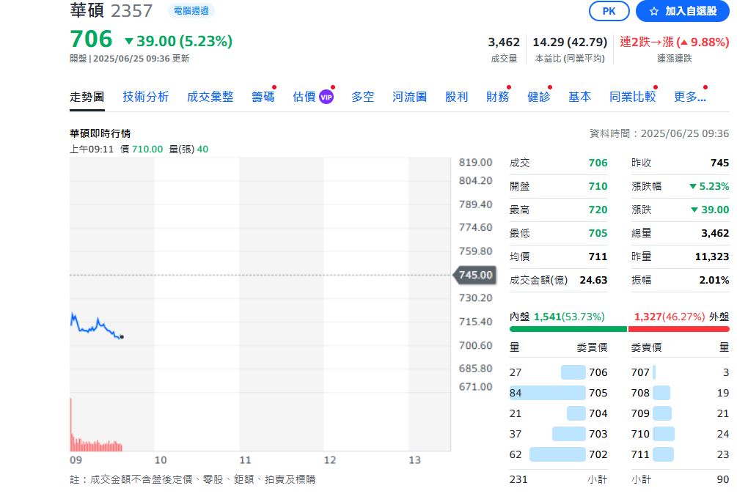Click the purple VIP badge next to 估價
Image resolution: width=737 pixels, height=502 pixels.
tap(326, 97)
